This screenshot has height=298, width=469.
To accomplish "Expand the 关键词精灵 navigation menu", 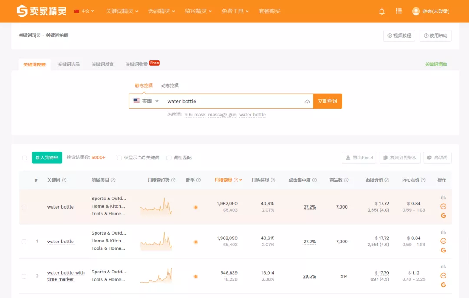I will (x=122, y=11).
